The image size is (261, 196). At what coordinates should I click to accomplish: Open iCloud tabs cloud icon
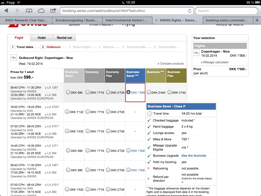tap(41, 11)
